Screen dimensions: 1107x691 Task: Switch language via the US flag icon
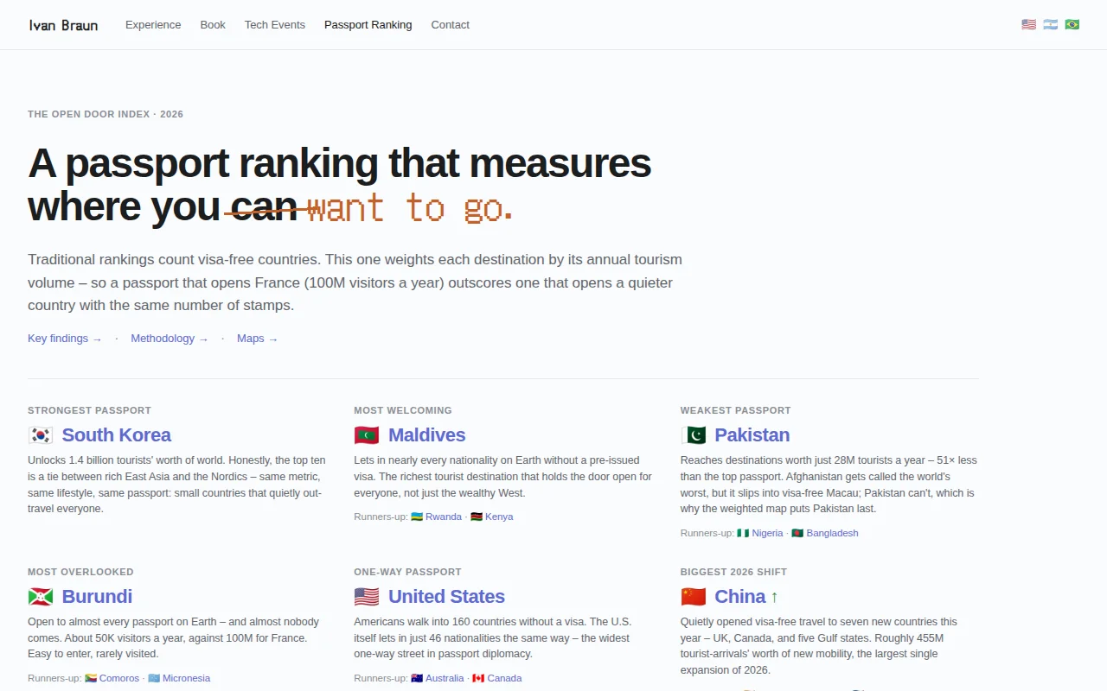click(1028, 25)
